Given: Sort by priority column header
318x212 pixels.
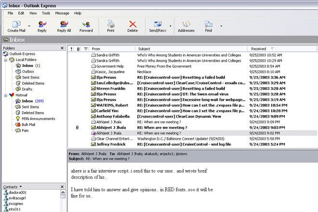Looking at the screenshot, I should coord(71,49).
